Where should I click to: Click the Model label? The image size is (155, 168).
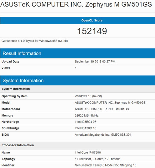[6, 103]
